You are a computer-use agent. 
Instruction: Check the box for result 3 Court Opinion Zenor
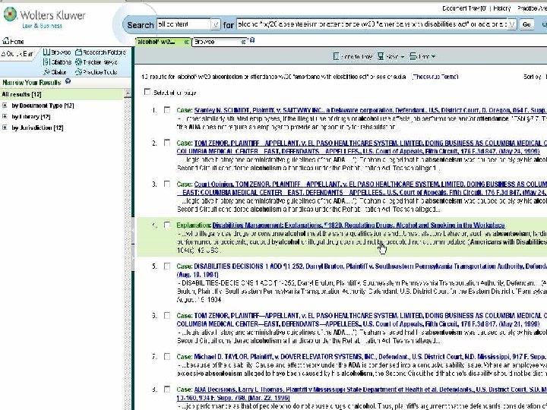pos(167,184)
